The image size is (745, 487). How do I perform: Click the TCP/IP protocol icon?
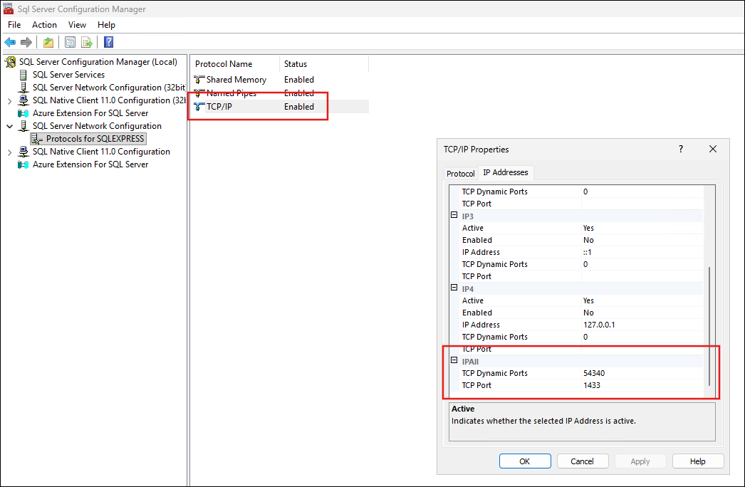(199, 107)
